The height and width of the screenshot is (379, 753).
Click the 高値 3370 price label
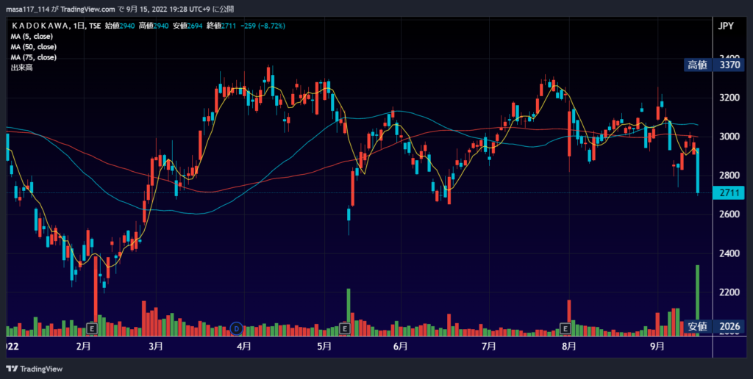click(x=714, y=65)
